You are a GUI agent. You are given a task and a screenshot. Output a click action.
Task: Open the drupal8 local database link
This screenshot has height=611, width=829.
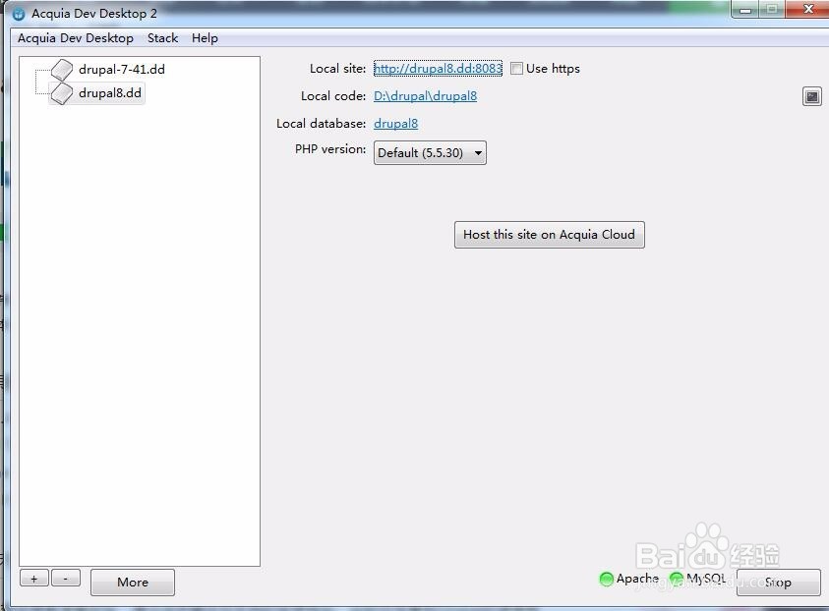(395, 124)
